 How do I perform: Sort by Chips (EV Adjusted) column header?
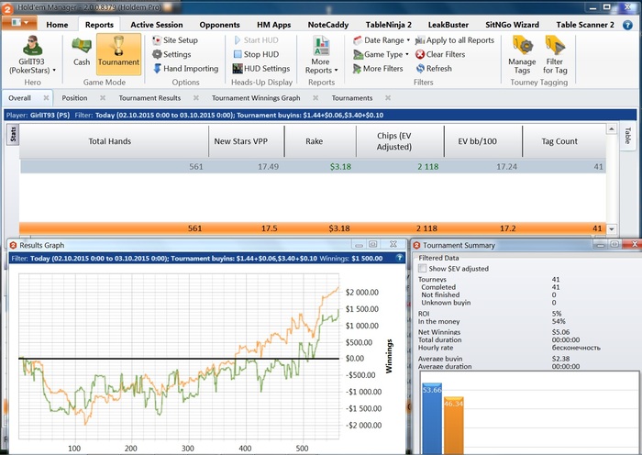click(x=400, y=141)
